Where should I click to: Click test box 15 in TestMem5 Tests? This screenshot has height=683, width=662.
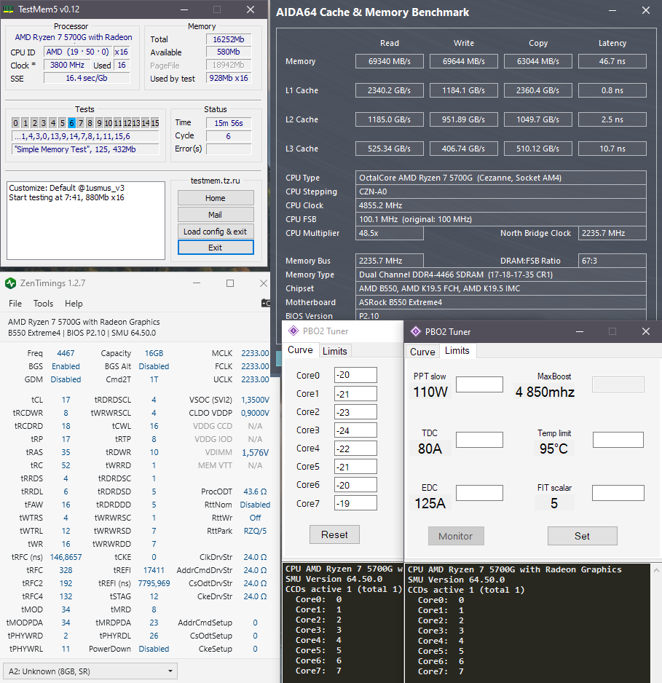[x=154, y=123]
